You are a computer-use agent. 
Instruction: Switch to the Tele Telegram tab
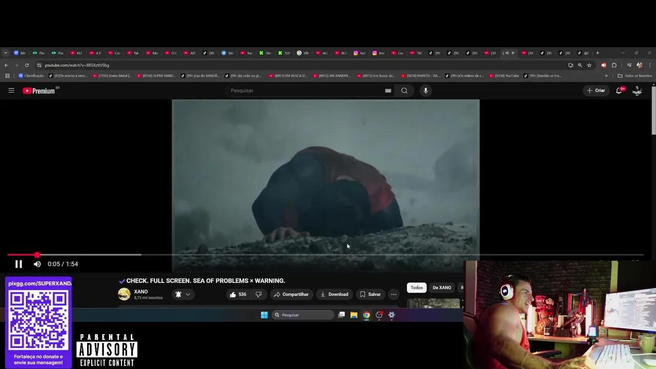tap(228, 53)
